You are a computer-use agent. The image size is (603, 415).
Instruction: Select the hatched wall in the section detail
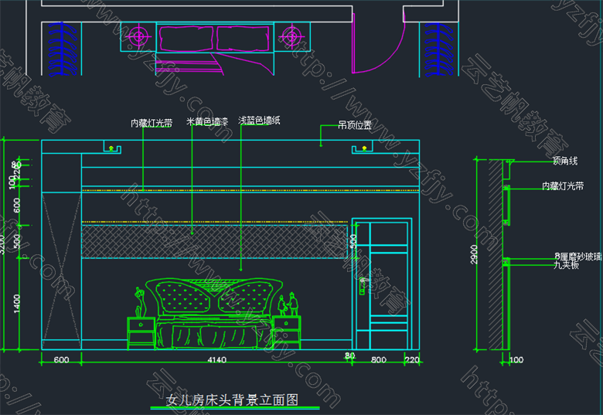[x=496, y=254]
